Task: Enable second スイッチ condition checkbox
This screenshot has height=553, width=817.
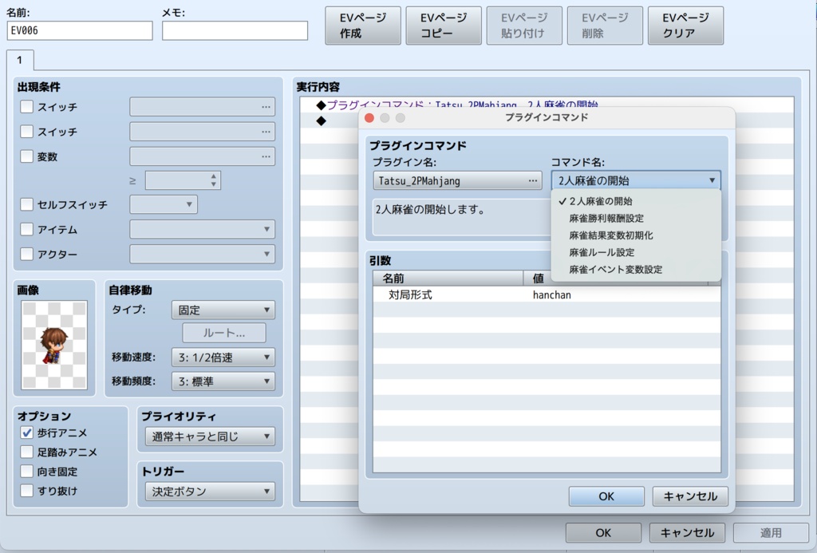Action: [26, 132]
